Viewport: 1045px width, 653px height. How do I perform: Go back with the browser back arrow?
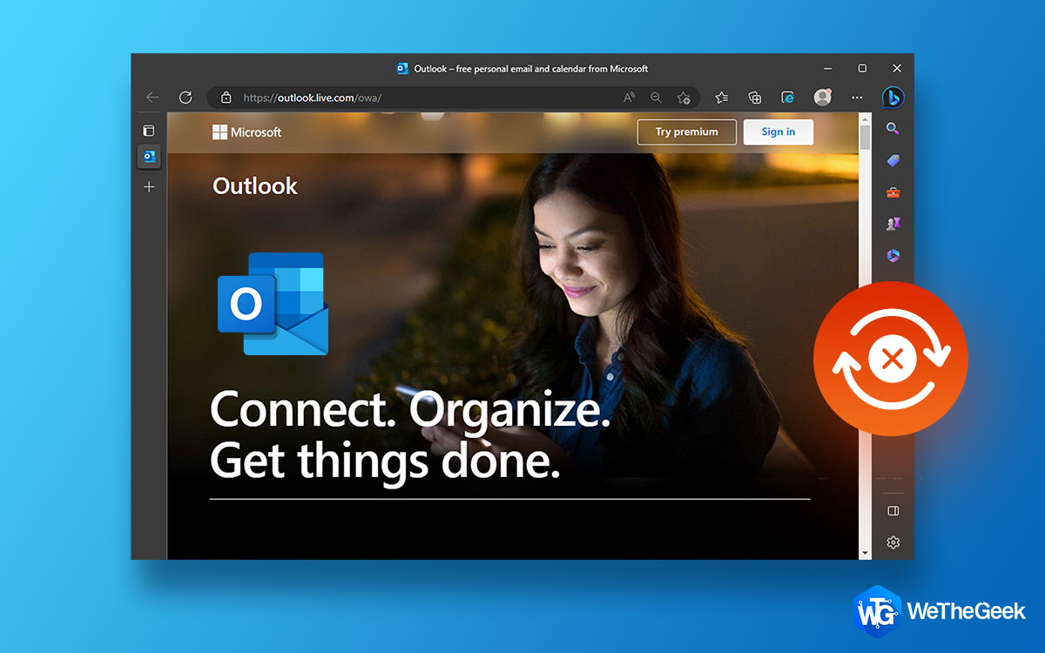pyautogui.click(x=152, y=98)
